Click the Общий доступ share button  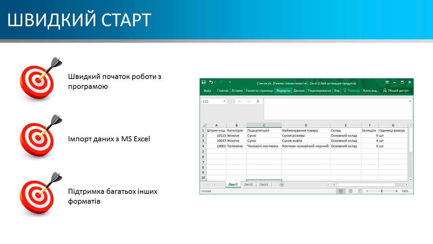point(396,90)
